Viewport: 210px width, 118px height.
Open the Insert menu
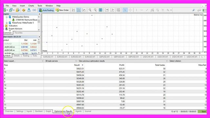point(22,6)
